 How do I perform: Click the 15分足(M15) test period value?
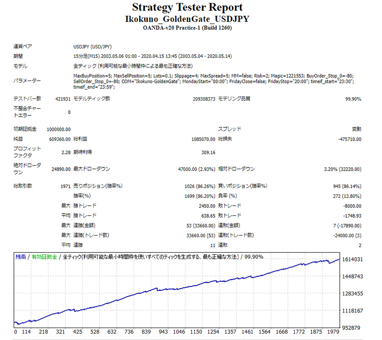[152, 56]
